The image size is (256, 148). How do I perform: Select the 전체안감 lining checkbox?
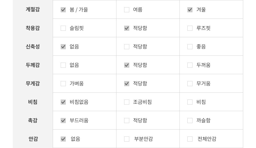(x=190, y=139)
